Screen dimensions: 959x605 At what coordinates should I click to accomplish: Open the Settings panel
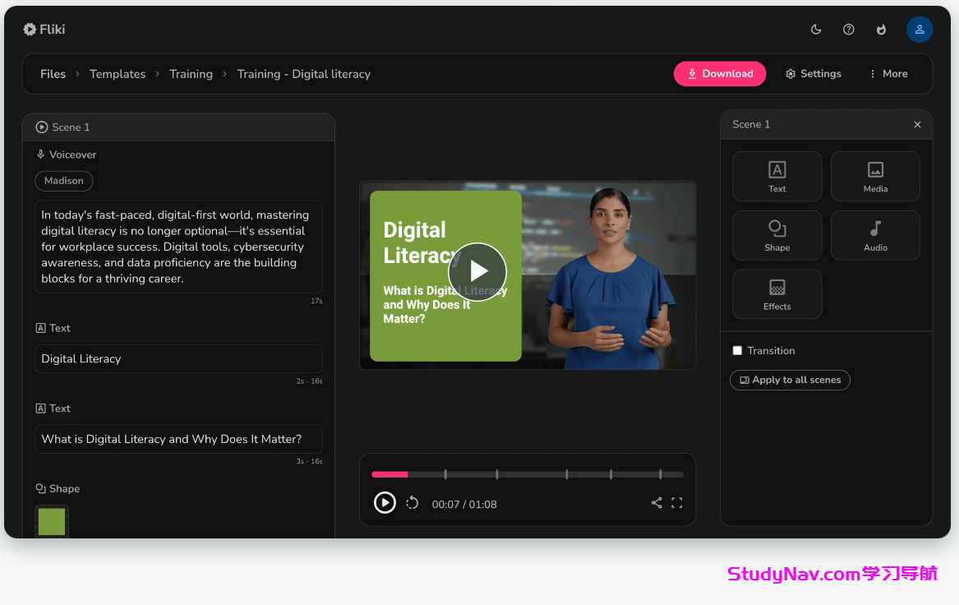[x=813, y=74]
